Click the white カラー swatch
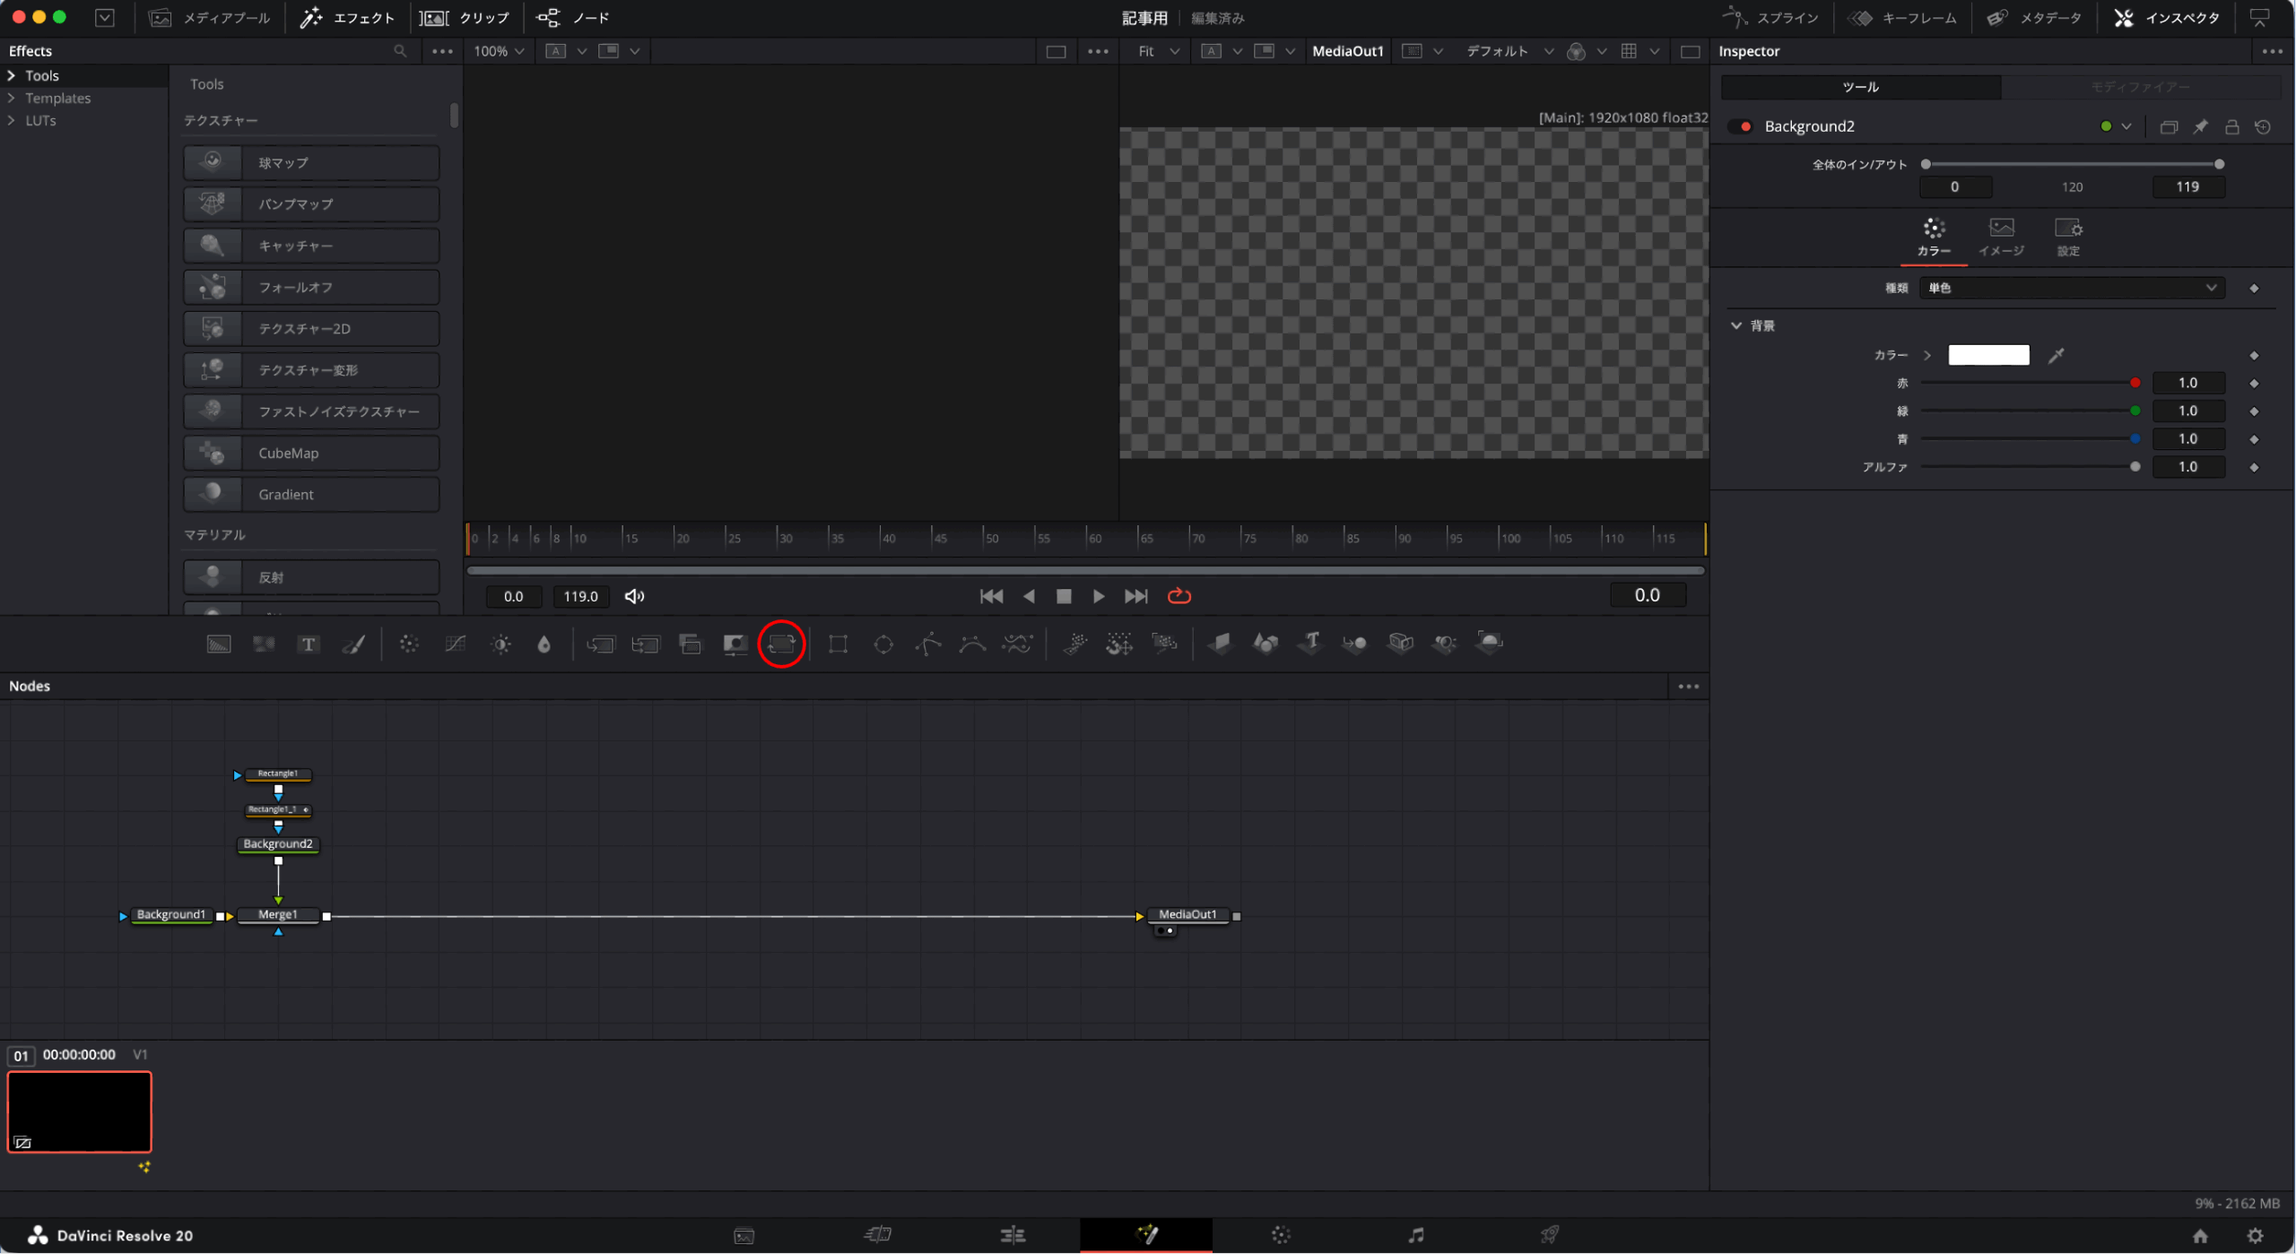Viewport: 2296px width, 1254px height. tap(1988, 355)
